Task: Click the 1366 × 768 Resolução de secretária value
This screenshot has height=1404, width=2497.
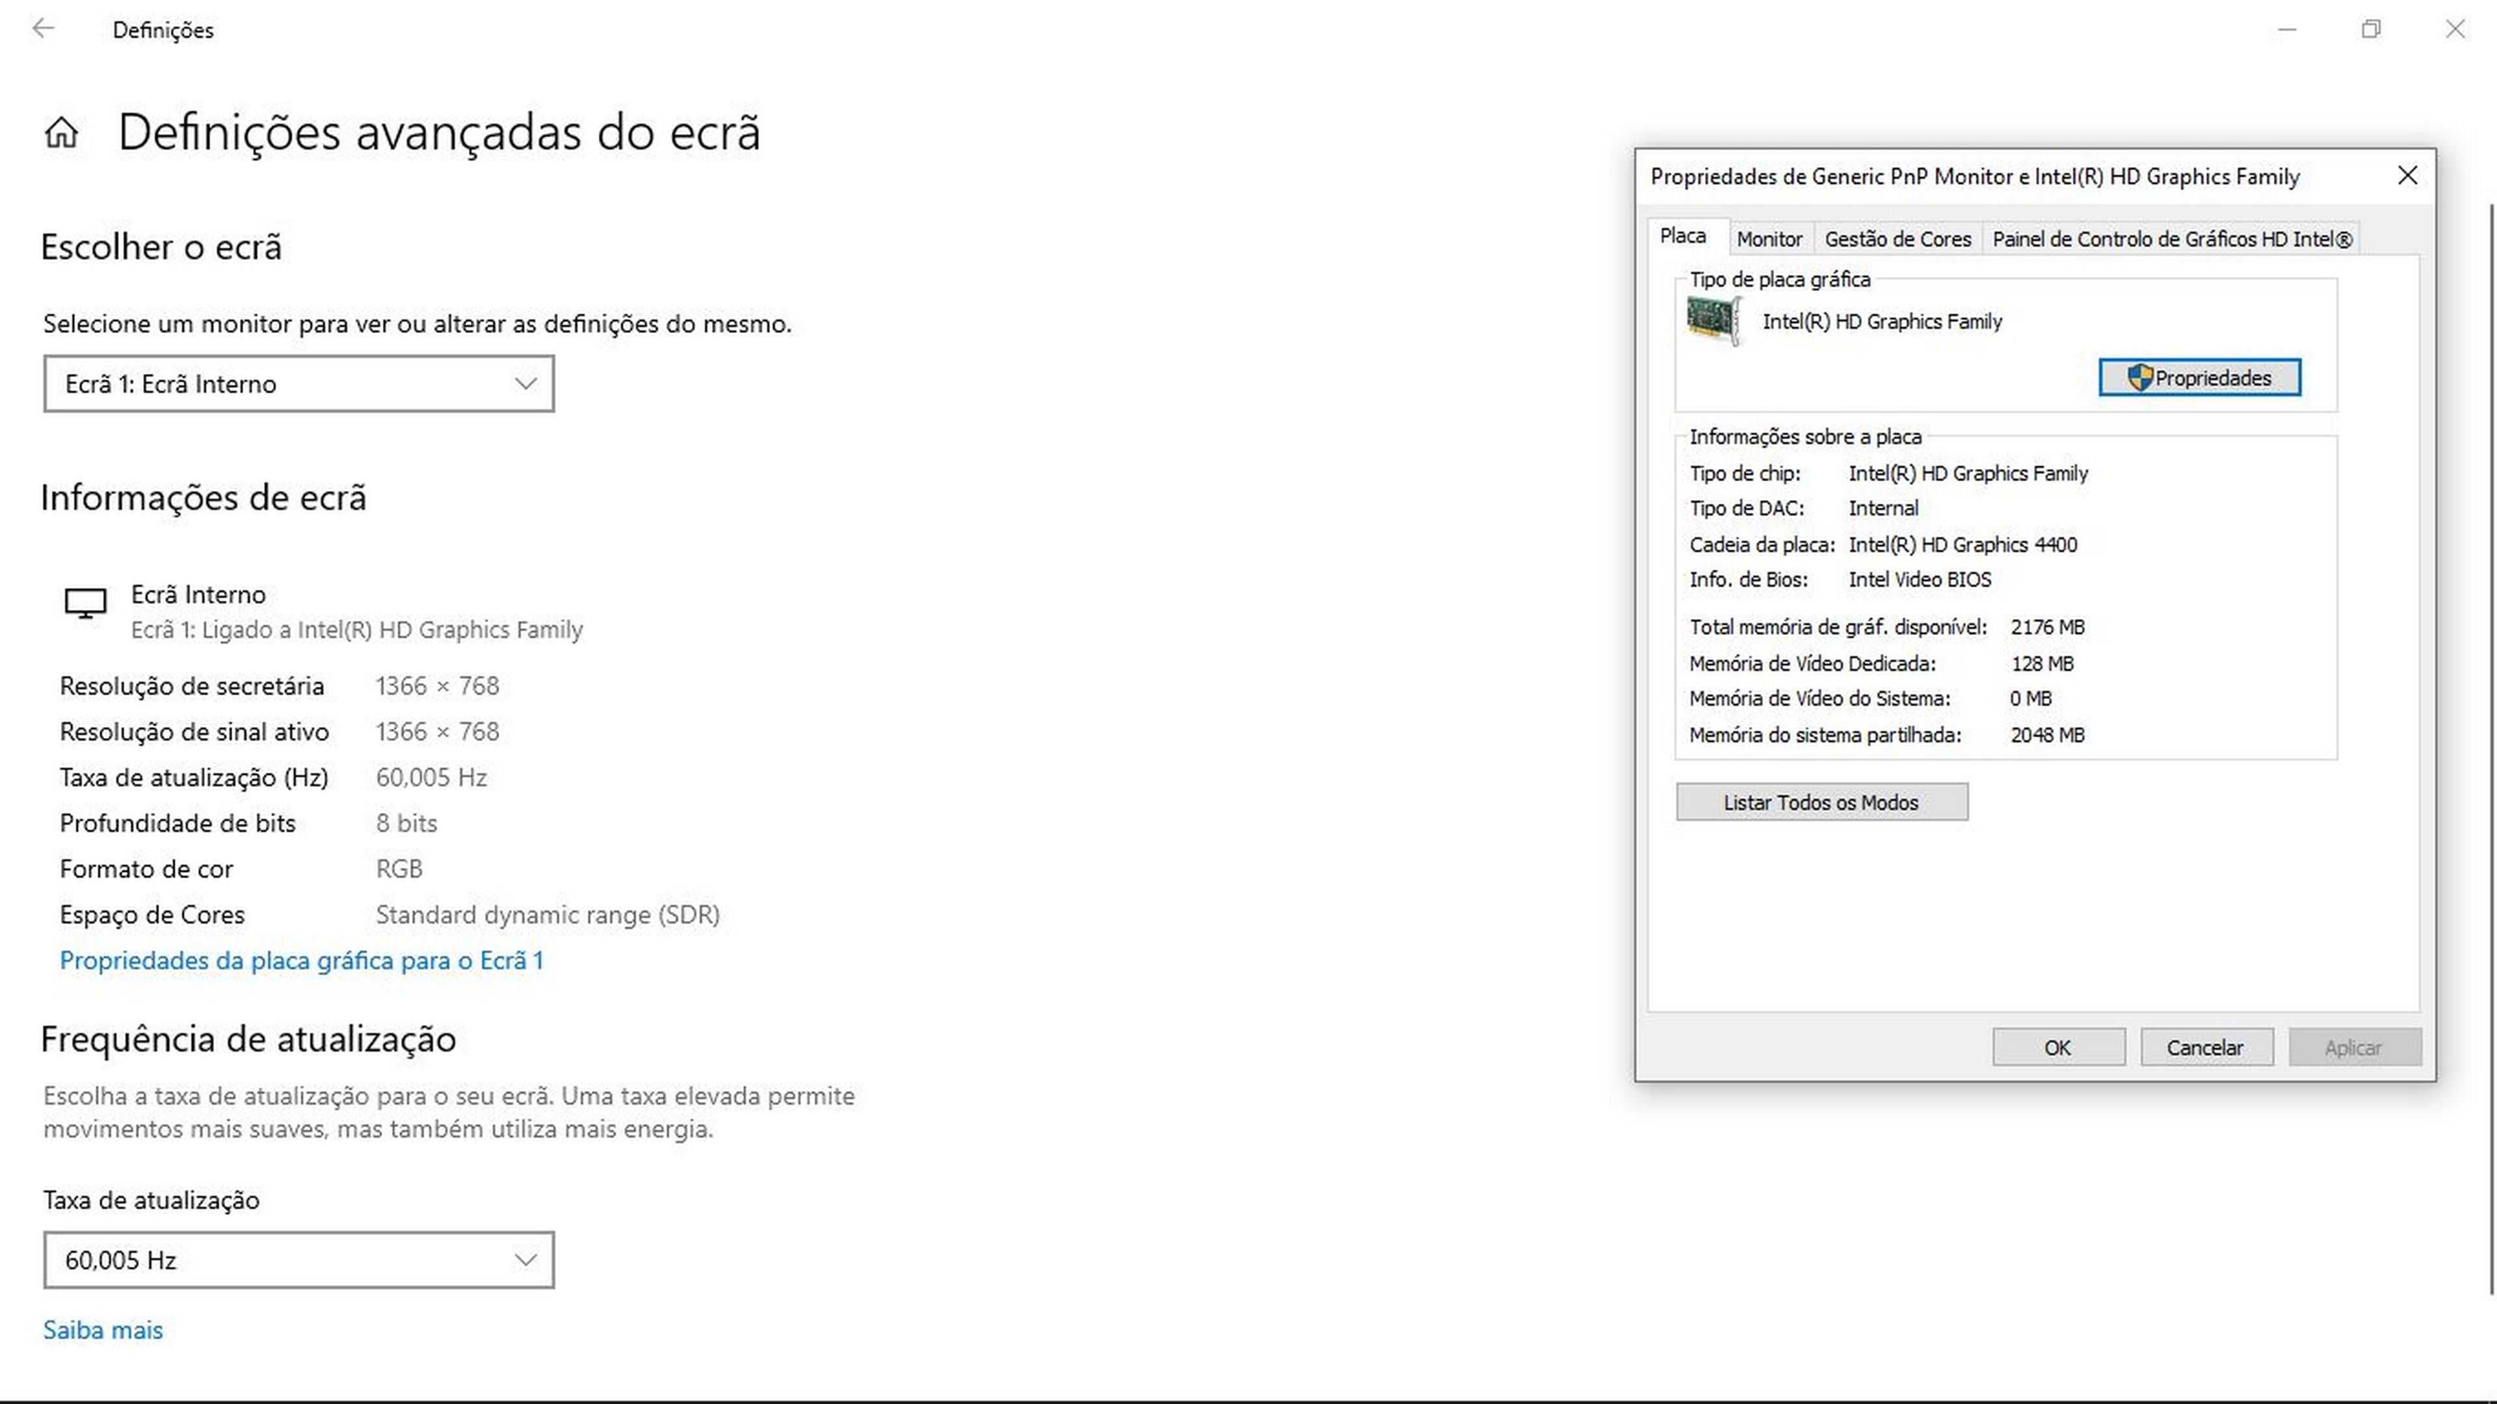Action: point(437,685)
